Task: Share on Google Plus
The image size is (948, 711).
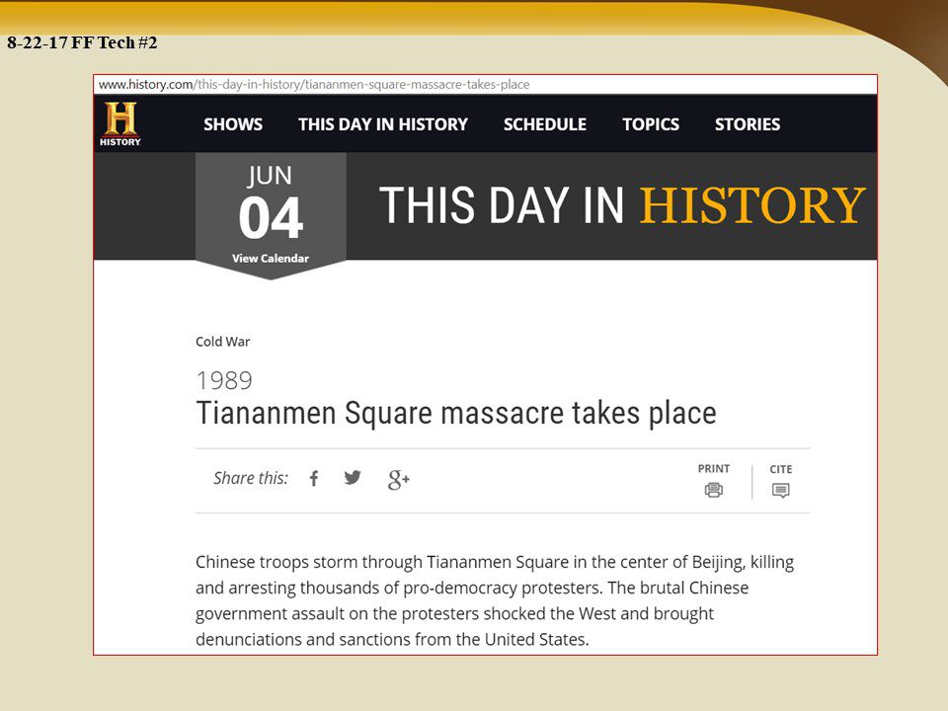Action: click(398, 480)
